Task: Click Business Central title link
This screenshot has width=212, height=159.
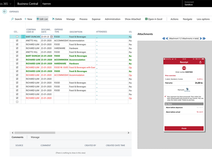Action: point(28,4)
